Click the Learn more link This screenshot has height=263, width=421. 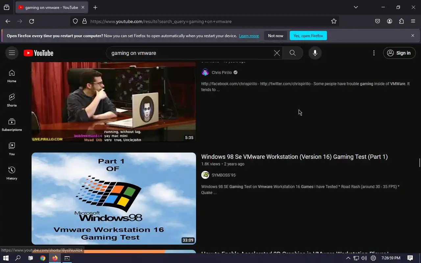point(249,36)
